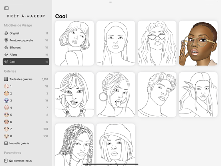221x166 pixels.
Task: Open the cat-eye sunglasses face model
Action: 157,43
